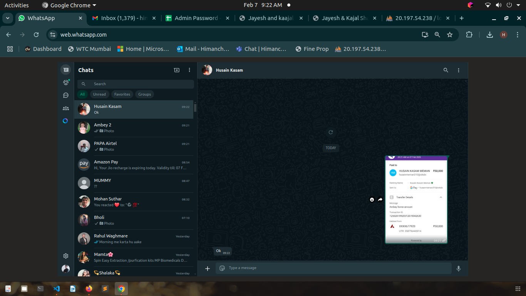Open Chrome downloads icon
Image resolution: width=526 pixels, height=296 pixels.
[490, 35]
